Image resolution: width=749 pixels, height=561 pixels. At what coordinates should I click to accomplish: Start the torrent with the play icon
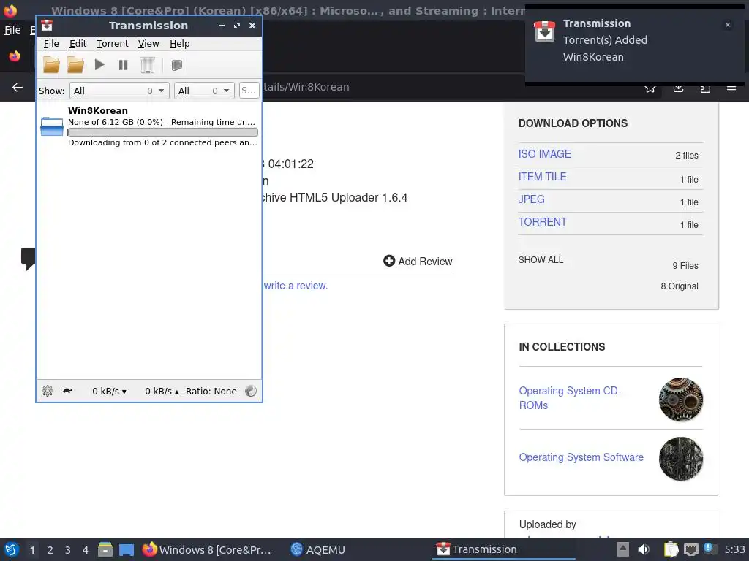click(99, 64)
